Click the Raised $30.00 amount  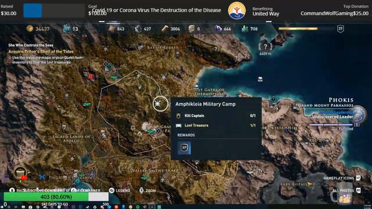(9, 13)
